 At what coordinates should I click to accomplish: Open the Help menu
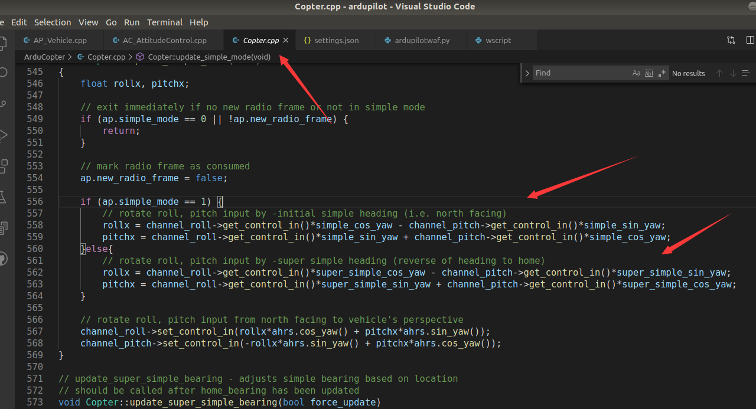199,22
